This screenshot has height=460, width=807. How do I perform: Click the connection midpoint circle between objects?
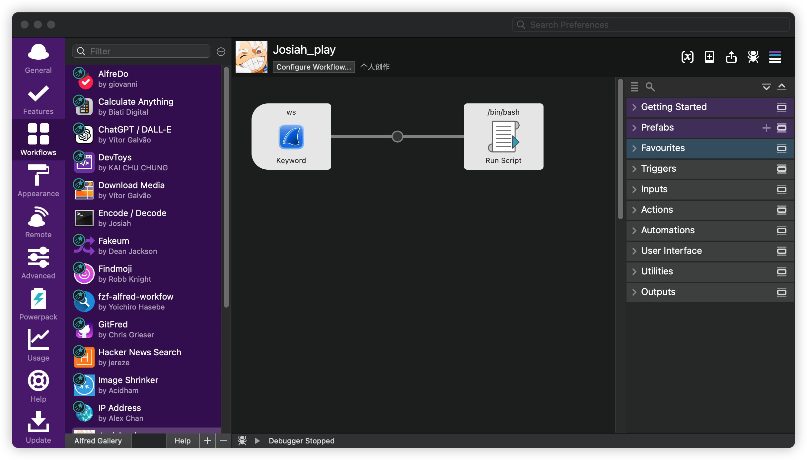click(x=397, y=137)
